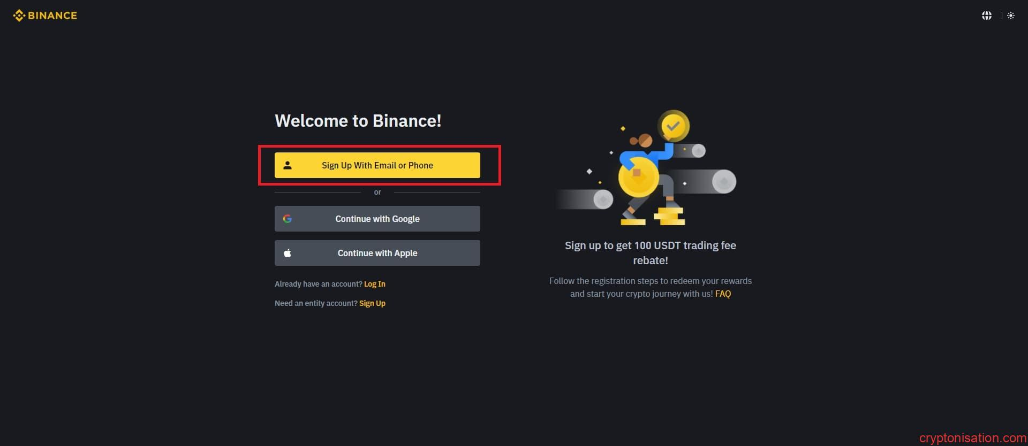Screen dimensions: 1028x446
Task: Open the FAQ link
Action: click(723, 294)
